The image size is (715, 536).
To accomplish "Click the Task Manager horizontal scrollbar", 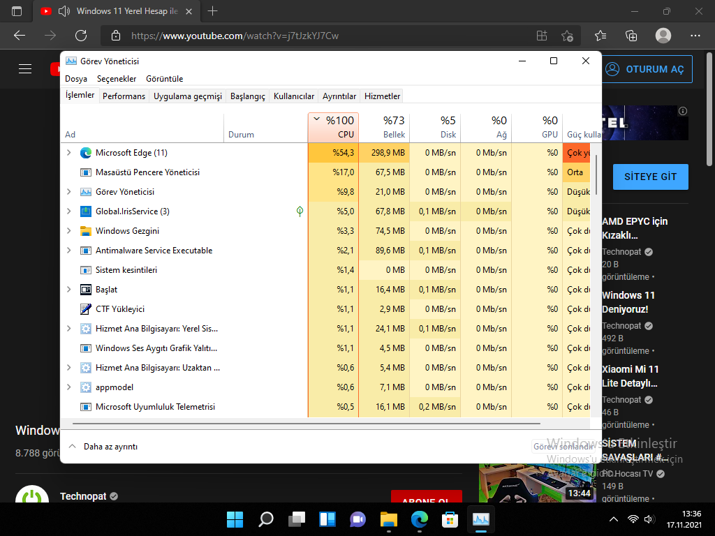I will [306, 424].
